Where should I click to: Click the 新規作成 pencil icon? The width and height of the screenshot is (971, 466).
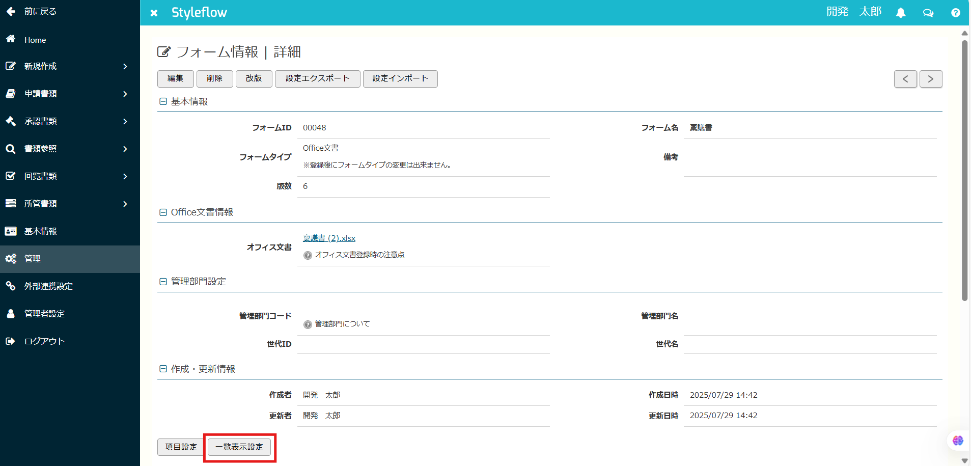click(11, 66)
